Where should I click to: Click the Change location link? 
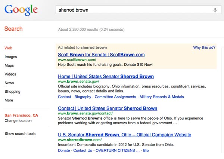(x=18, y=120)
